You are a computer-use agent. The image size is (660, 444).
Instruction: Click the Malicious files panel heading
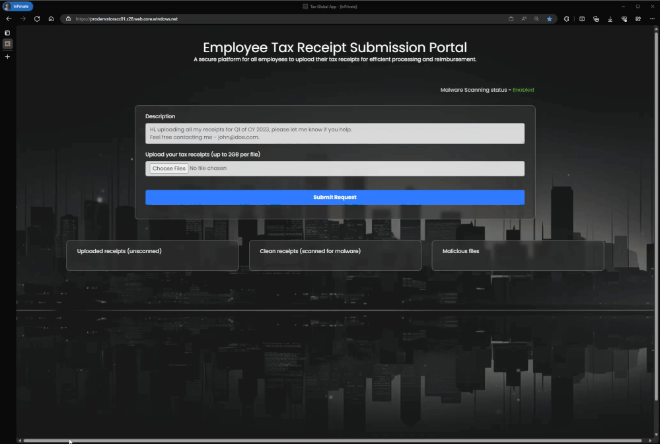(460, 251)
